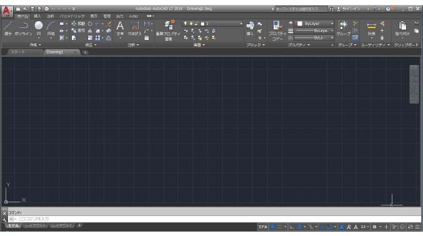
Task: Click the Save icon in Quick Access toolbar
Action: click(x=32, y=9)
